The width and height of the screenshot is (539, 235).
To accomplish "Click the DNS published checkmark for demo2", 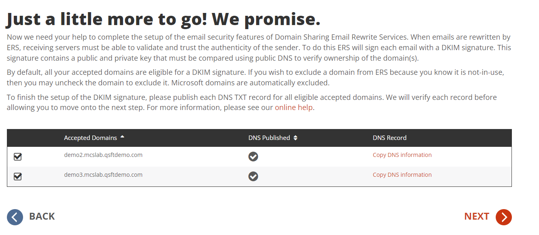I will 253,157.
